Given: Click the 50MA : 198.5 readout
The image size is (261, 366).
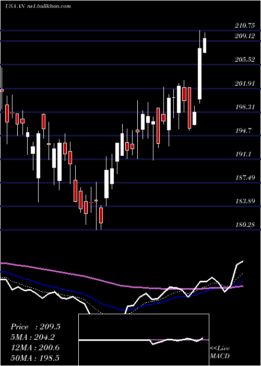Looking at the screenshot, I should click(35, 358).
